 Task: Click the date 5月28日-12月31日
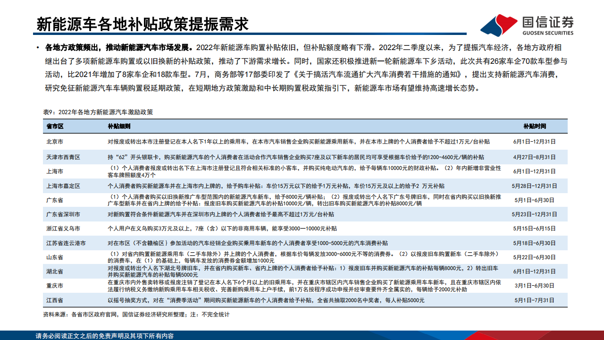534,186
